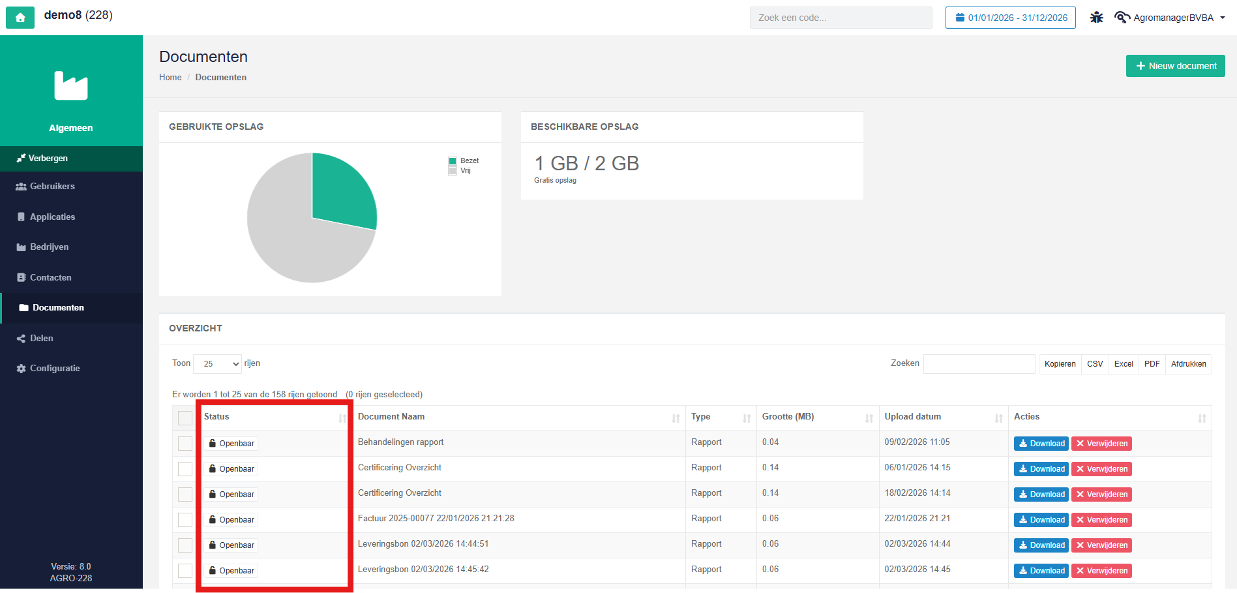Open the Delen sidebar item
Viewport: 1237px width, 593px height.
[71, 338]
